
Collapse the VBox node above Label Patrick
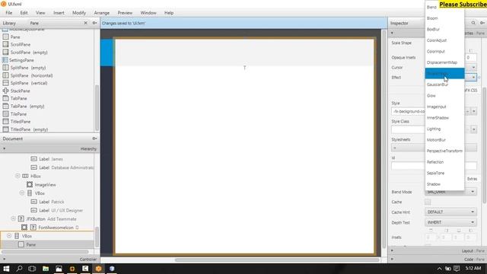point(22,193)
